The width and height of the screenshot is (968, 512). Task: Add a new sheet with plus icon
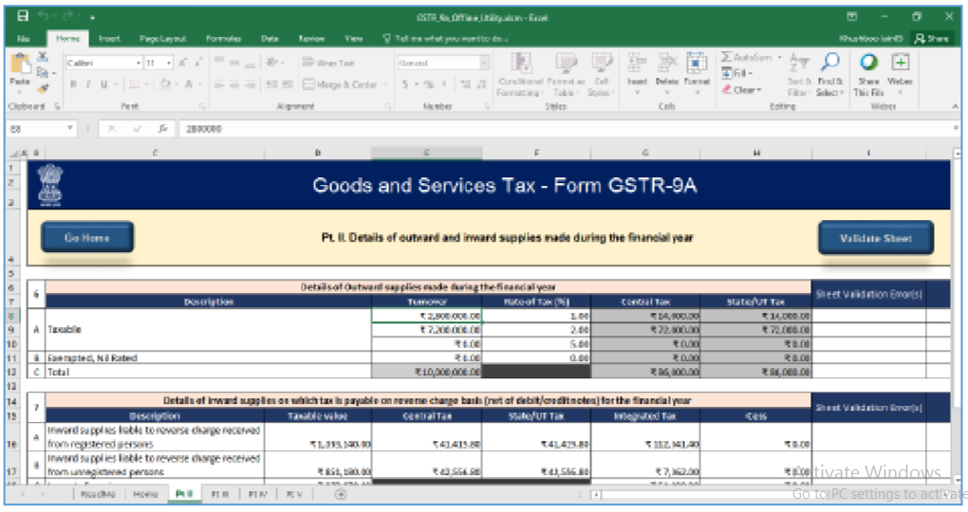click(340, 494)
